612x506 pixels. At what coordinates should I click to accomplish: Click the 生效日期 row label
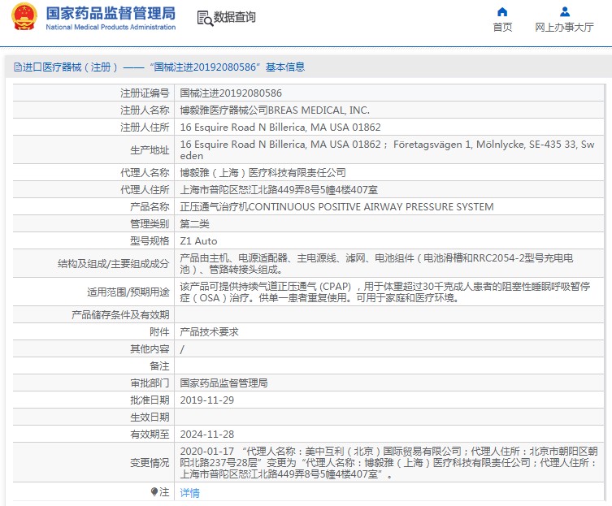pos(150,417)
